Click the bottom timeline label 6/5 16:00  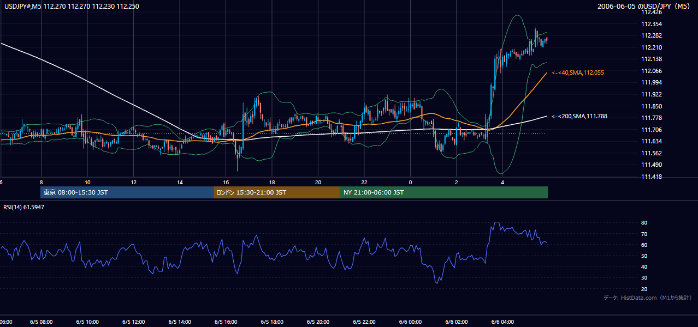226,322
